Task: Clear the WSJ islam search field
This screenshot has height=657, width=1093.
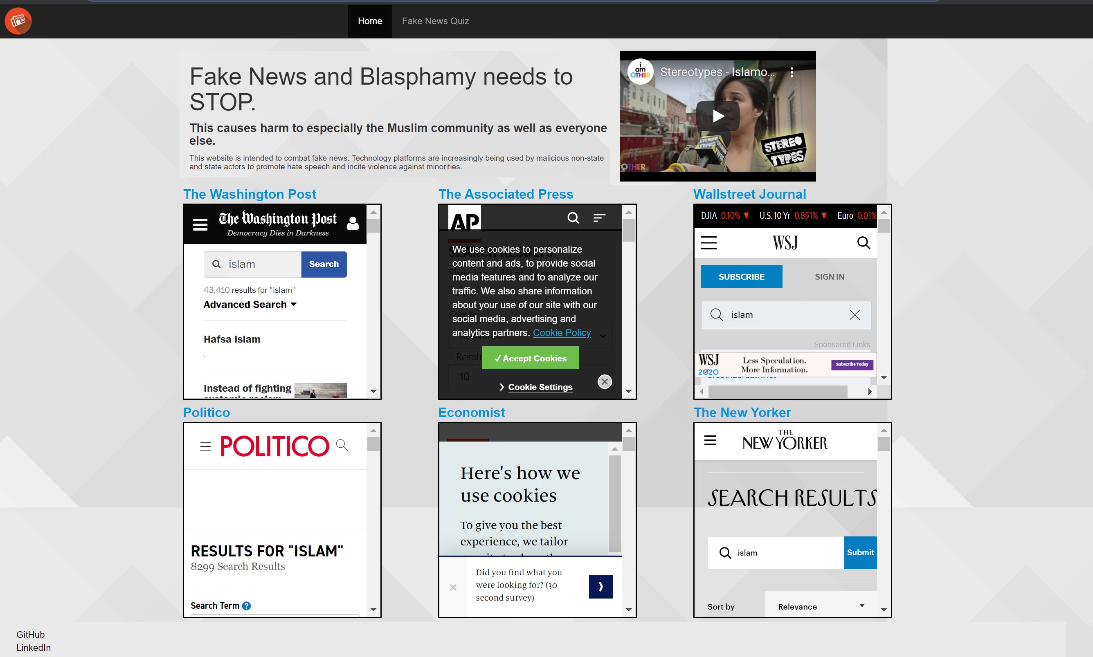Action: coord(855,315)
